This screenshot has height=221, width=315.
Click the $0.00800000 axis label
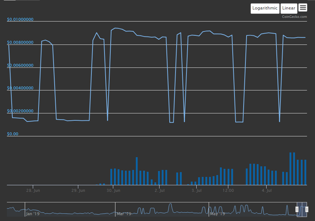20,42
